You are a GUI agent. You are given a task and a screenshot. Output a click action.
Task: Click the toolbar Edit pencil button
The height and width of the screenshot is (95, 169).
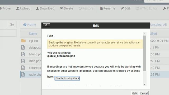coord(125,8)
